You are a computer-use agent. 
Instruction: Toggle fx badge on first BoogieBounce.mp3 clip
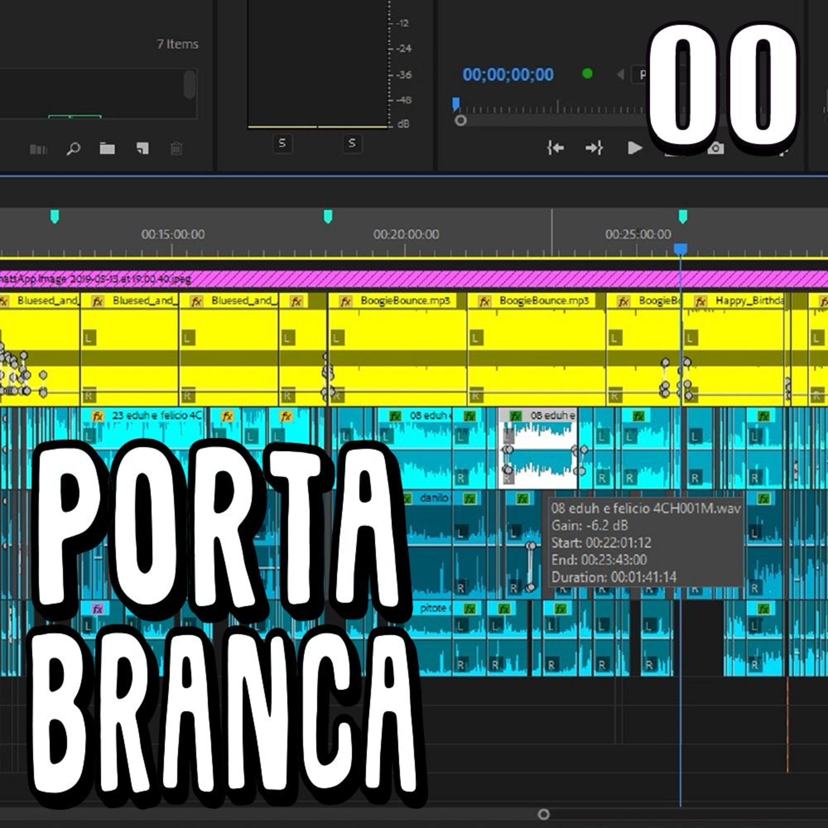click(346, 302)
